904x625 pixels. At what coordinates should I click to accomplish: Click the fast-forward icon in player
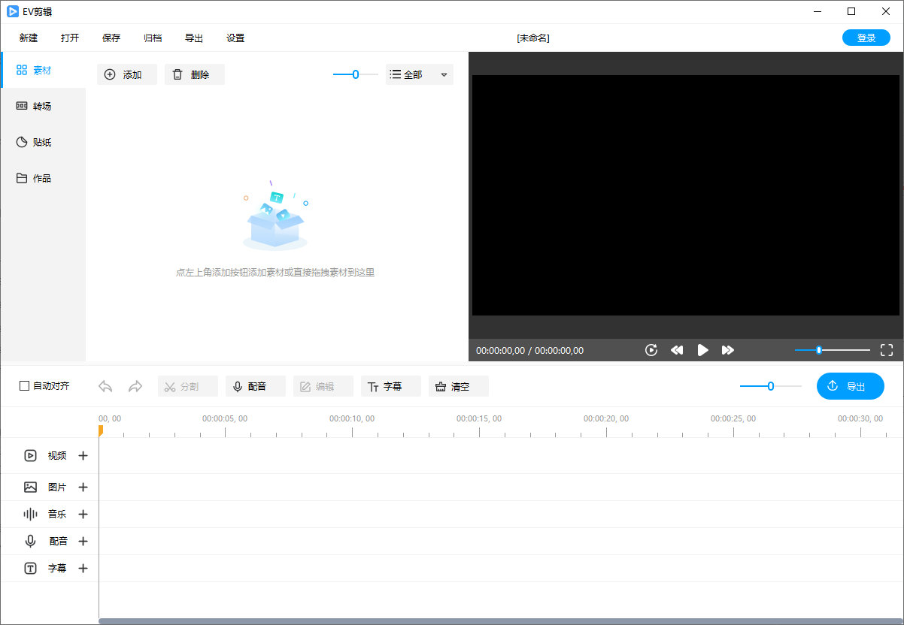point(727,350)
